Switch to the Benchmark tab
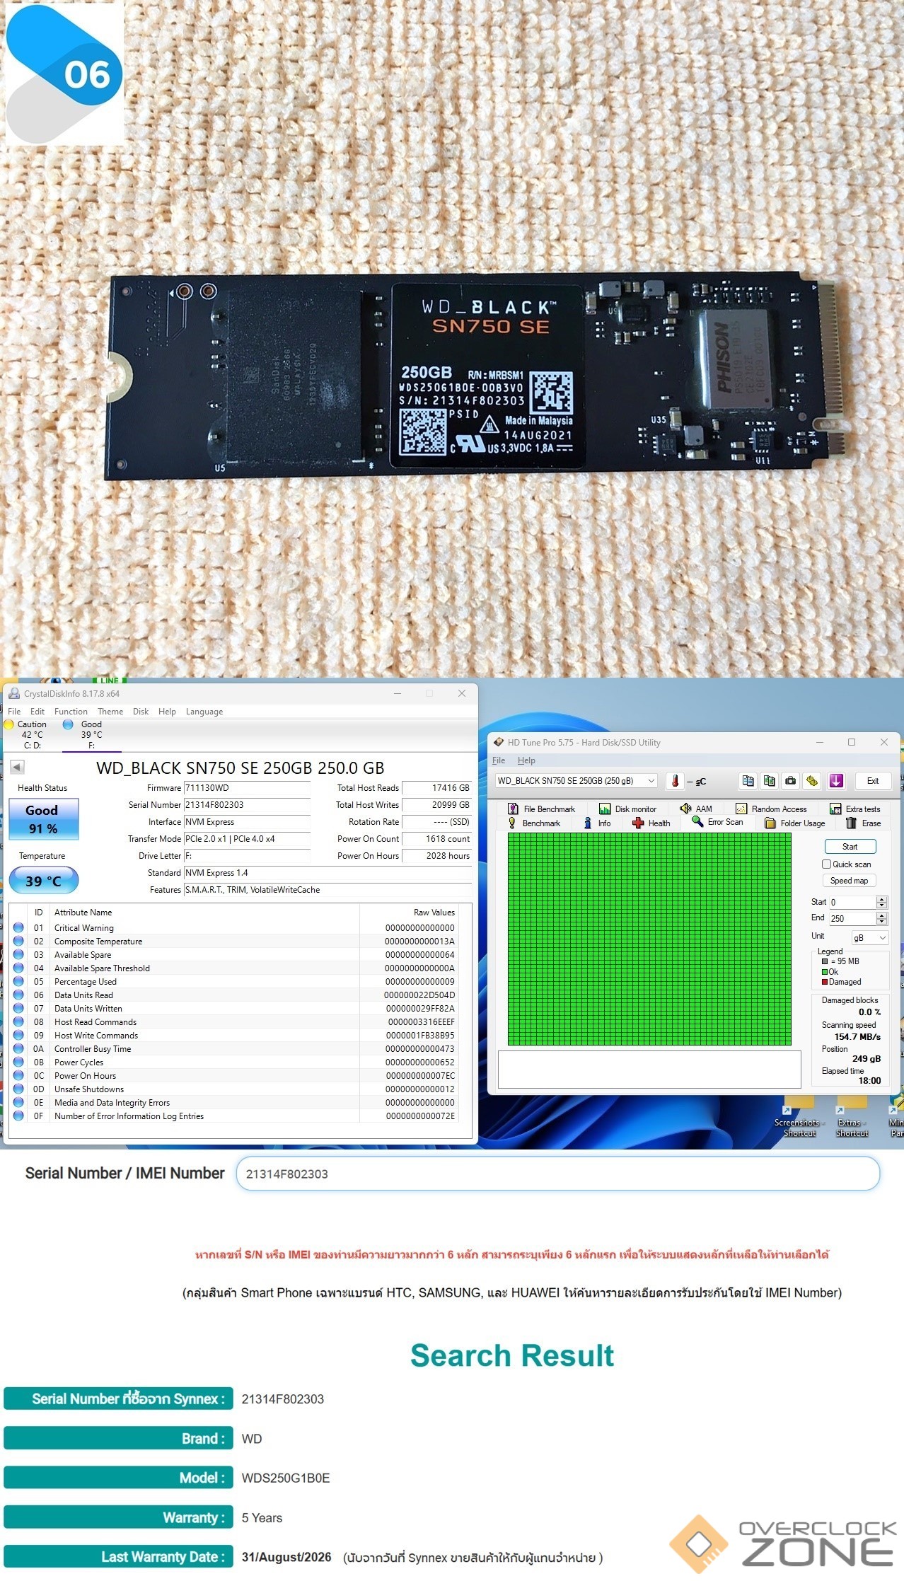 click(x=534, y=823)
